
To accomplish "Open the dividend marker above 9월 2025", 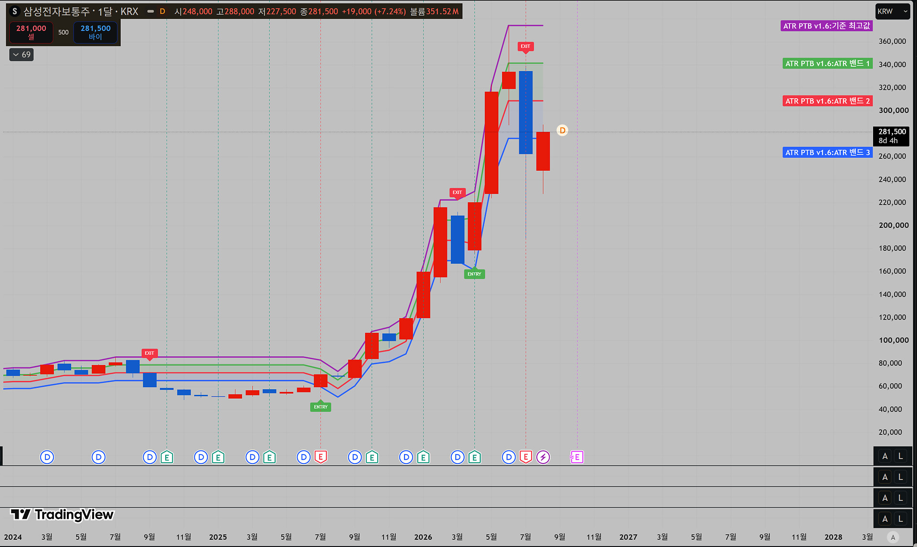I will 355,457.
